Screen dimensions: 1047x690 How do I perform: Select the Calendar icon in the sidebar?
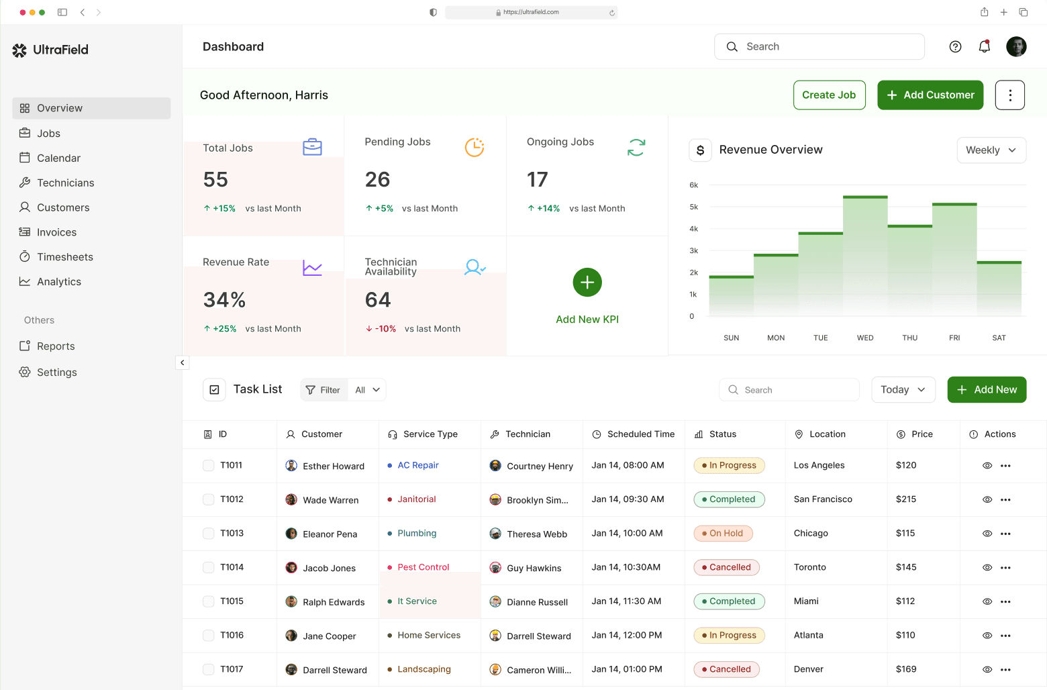point(25,158)
